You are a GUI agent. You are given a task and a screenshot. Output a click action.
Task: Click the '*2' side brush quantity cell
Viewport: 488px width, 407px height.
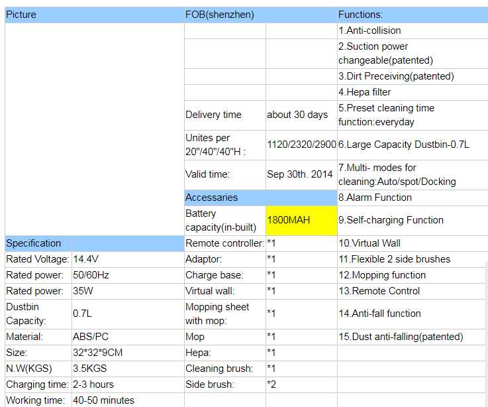coord(301,384)
